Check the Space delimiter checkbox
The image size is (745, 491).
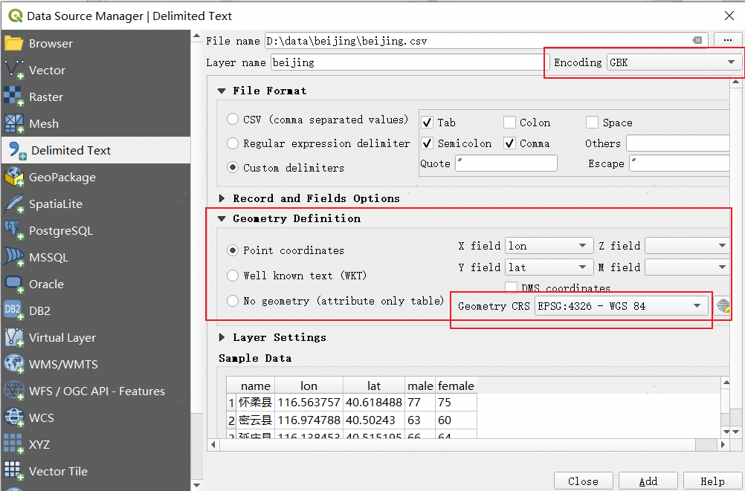coord(591,122)
